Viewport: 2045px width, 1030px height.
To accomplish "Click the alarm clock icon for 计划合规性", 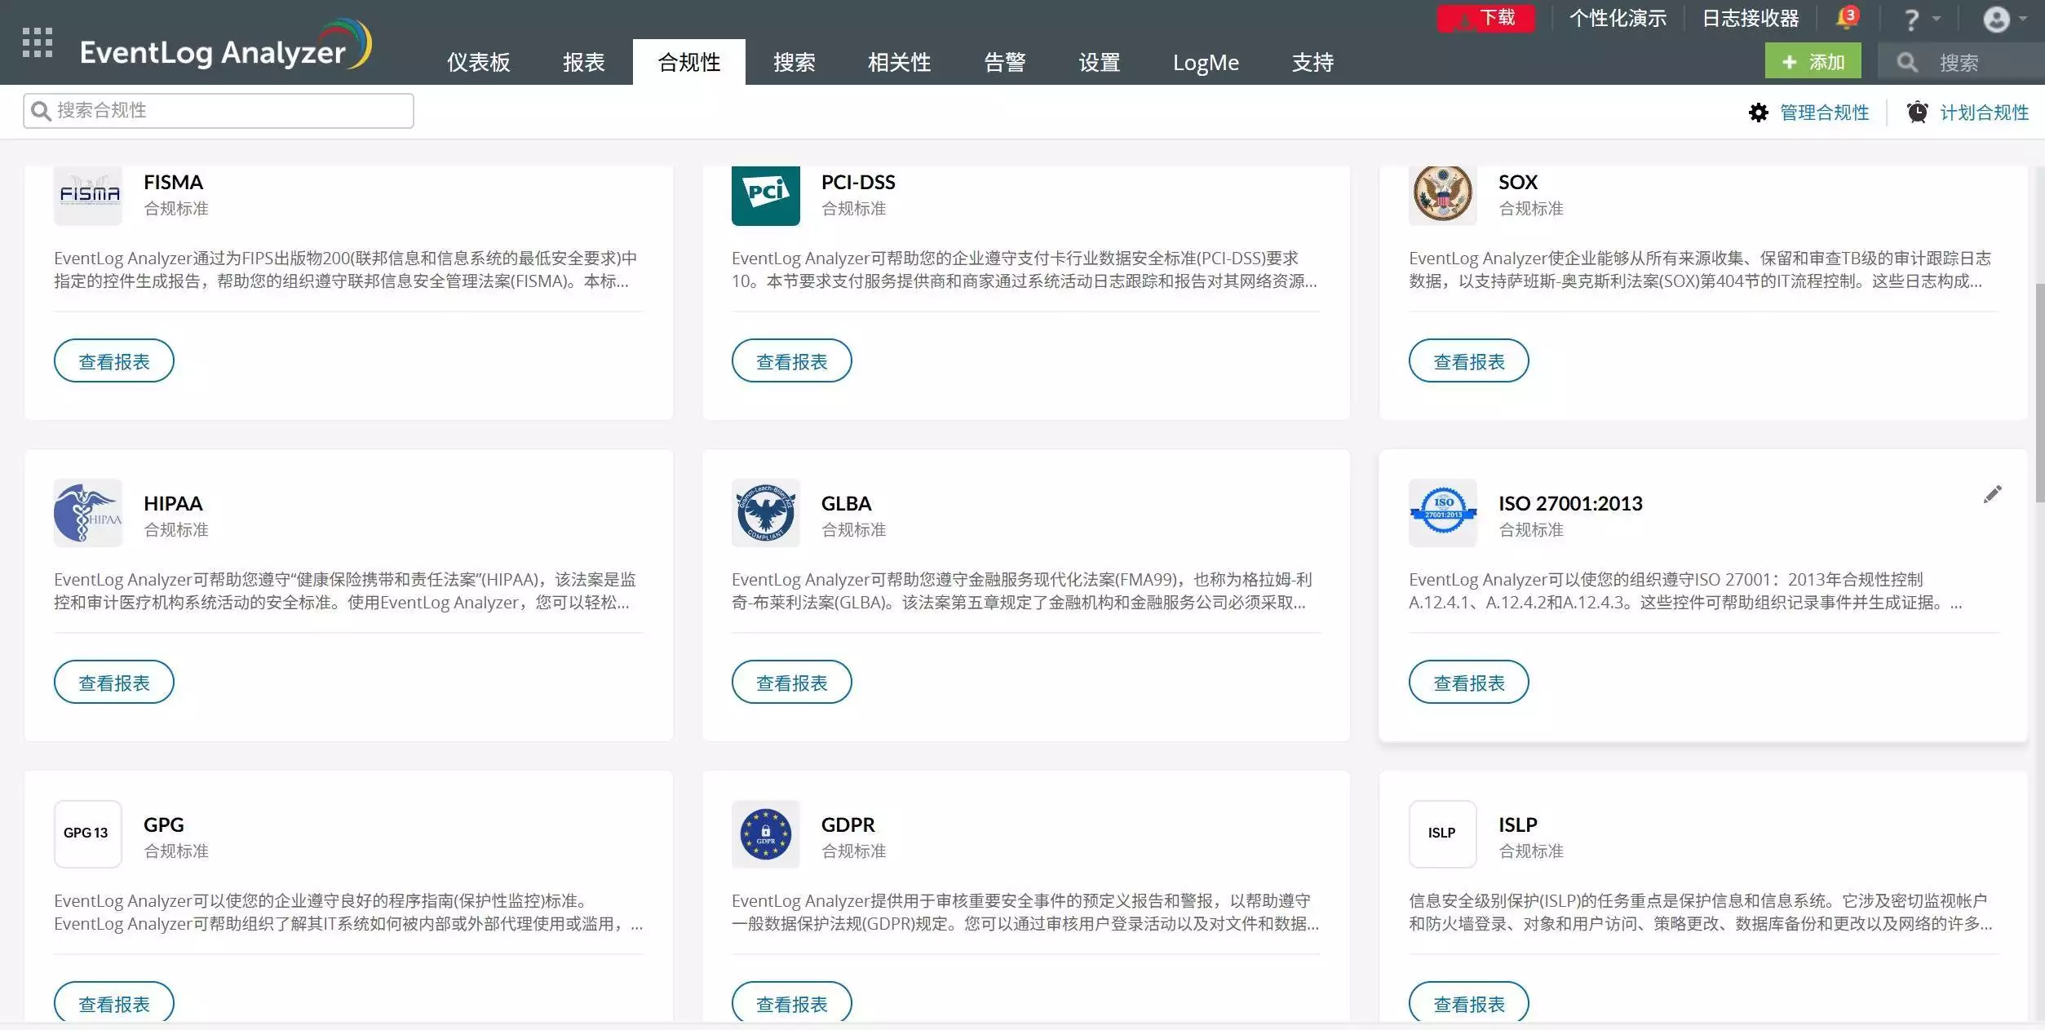I will 1917,113.
